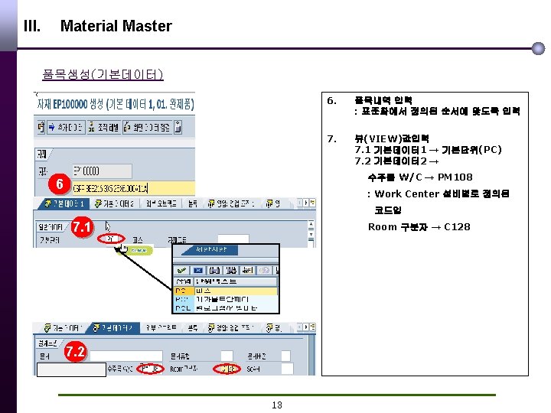Click page number 13 at slide bottom
This screenshot has width=551, height=413.
click(x=277, y=405)
